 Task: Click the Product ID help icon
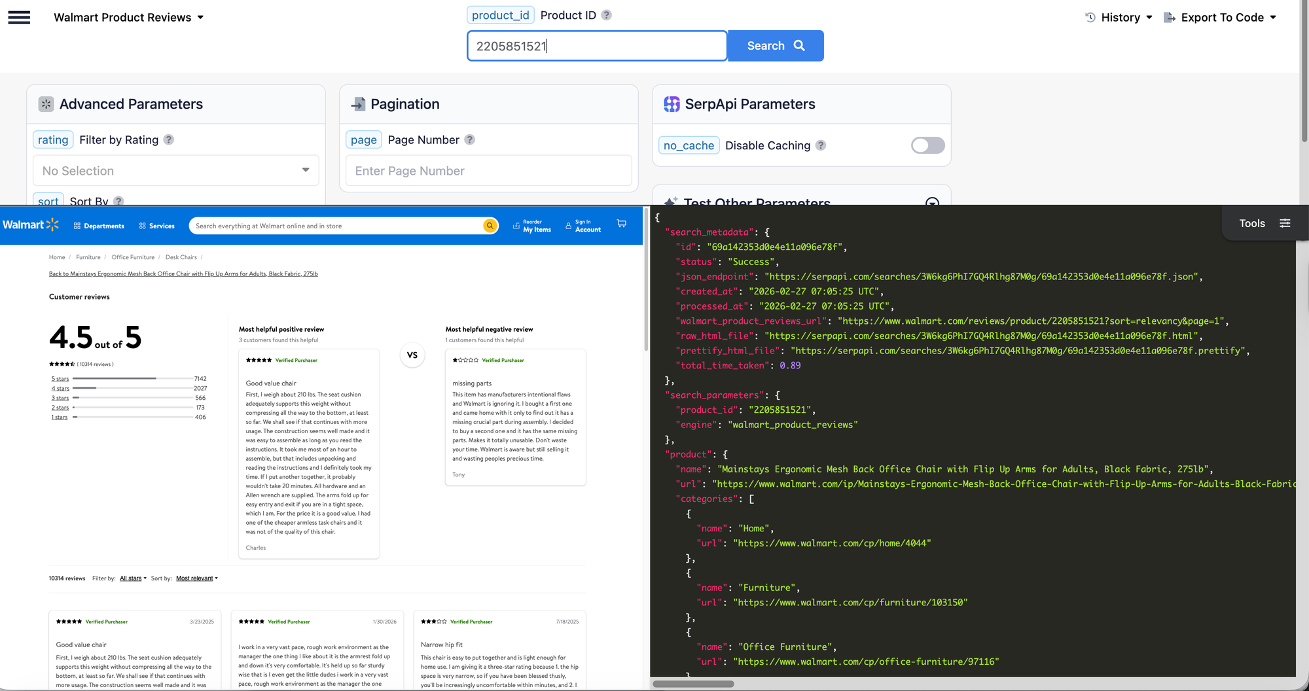point(607,15)
